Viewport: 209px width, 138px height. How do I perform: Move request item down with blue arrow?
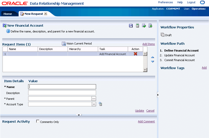point(153,62)
